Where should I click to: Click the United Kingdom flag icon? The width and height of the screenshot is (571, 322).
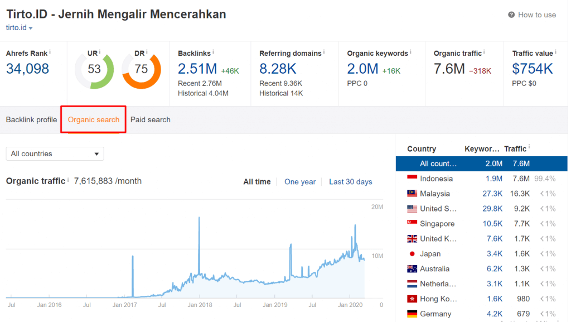point(412,239)
